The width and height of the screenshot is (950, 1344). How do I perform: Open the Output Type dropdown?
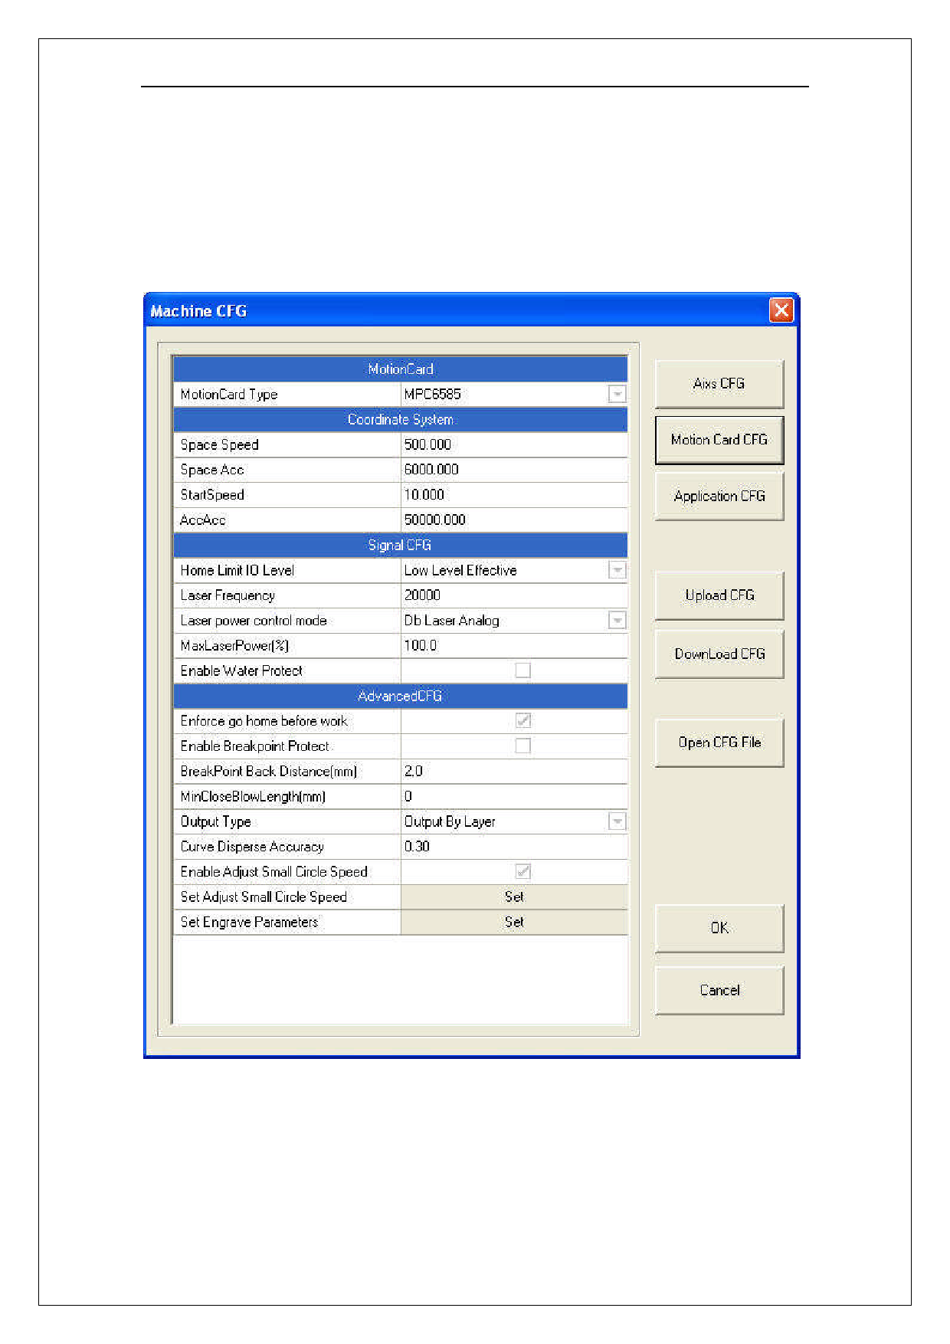pos(617,822)
